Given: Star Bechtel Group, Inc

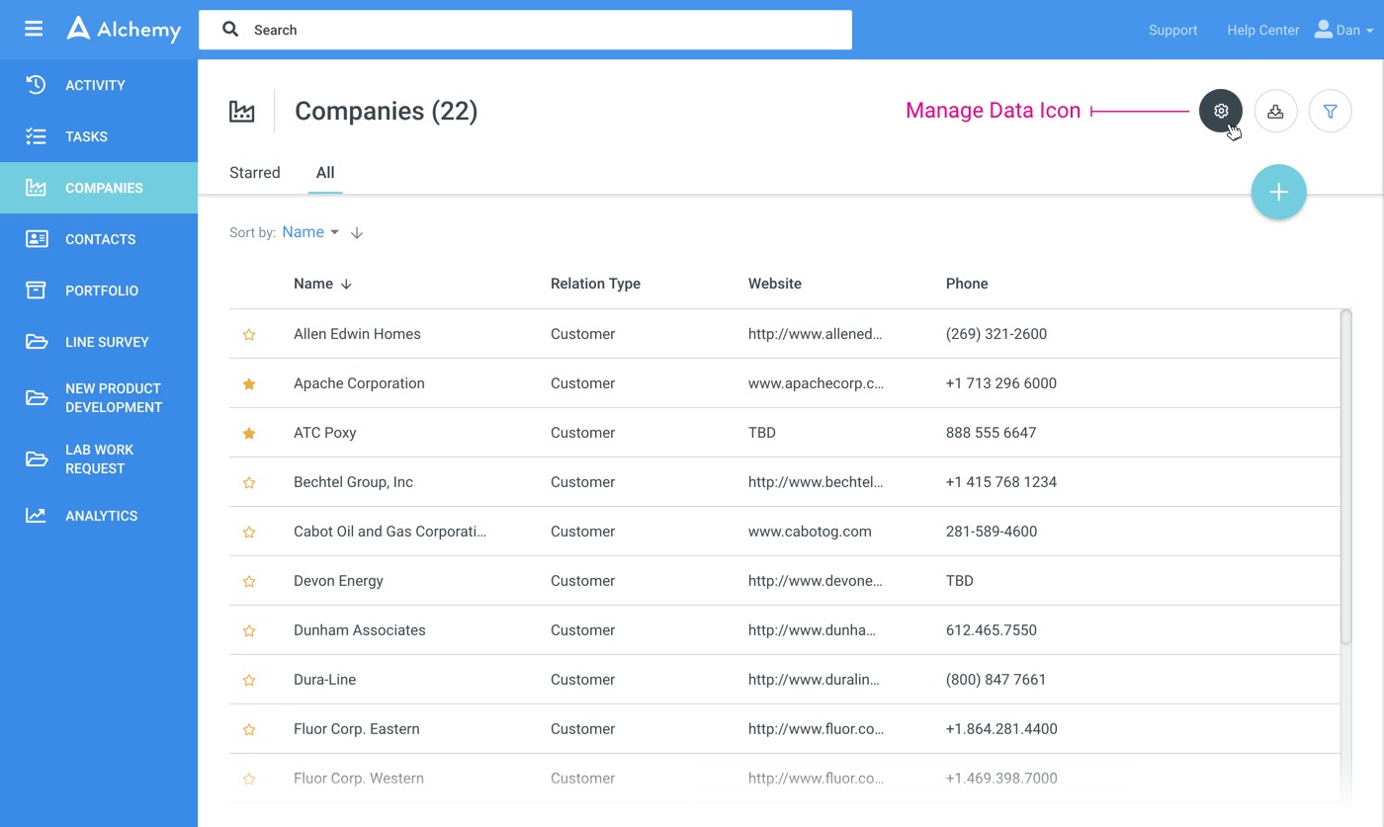Looking at the screenshot, I should pos(249,482).
